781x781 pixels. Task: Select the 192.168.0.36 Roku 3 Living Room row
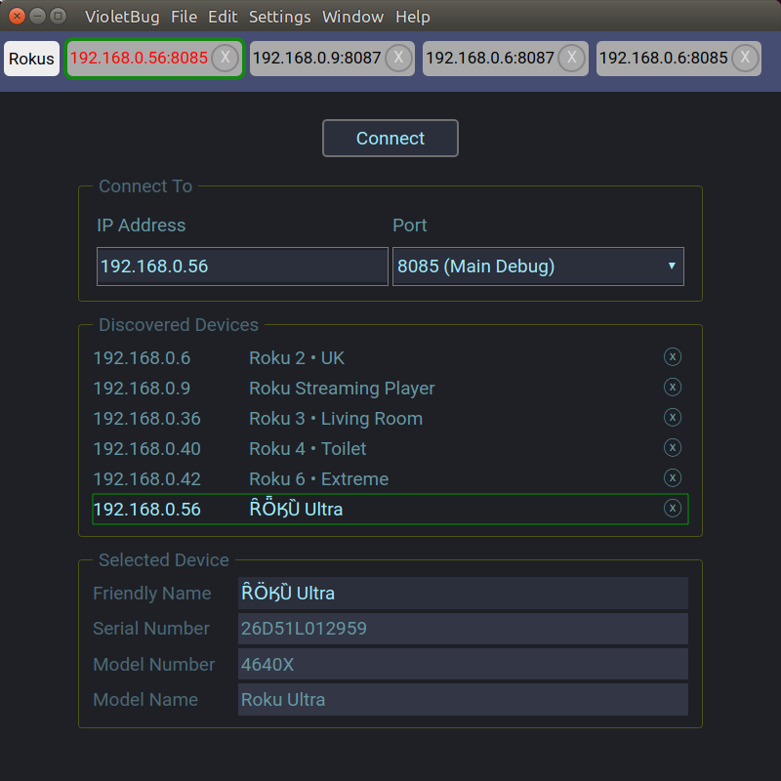[x=390, y=419]
